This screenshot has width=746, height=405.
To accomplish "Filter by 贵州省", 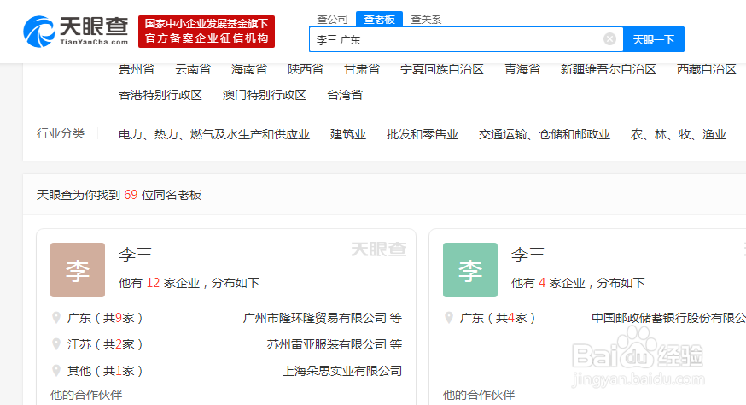I will pyautogui.click(x=137, y=69).
